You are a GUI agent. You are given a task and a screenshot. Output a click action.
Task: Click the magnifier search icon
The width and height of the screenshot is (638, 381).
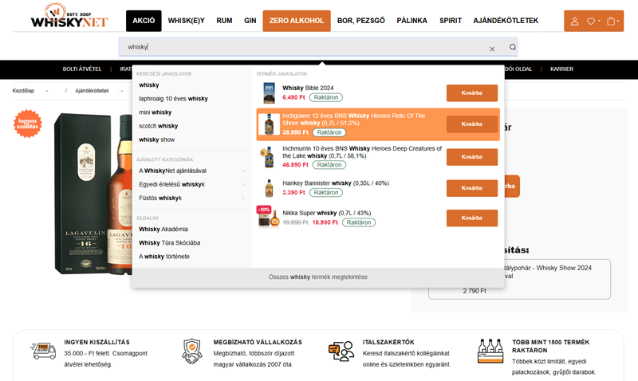[x=513, y=47]
